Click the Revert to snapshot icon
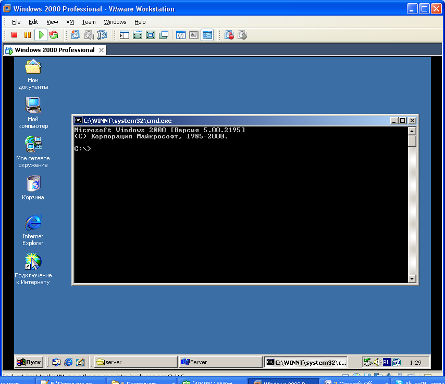445x384 pixels. [89, 35]
